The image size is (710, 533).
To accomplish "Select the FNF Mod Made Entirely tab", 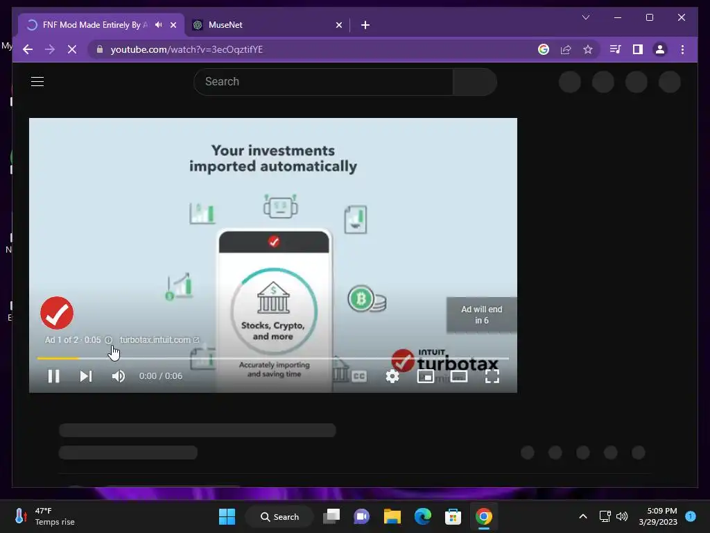I will (x=95, y=25).
